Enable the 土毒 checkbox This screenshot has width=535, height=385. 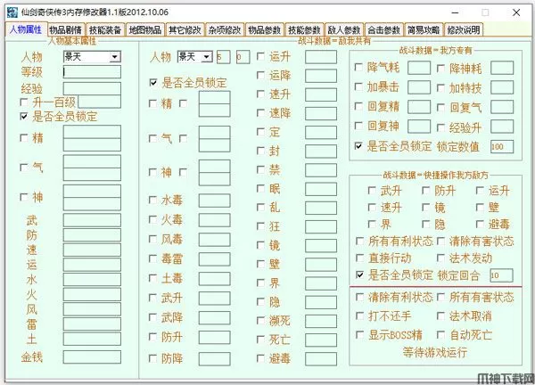pos(152,278)
